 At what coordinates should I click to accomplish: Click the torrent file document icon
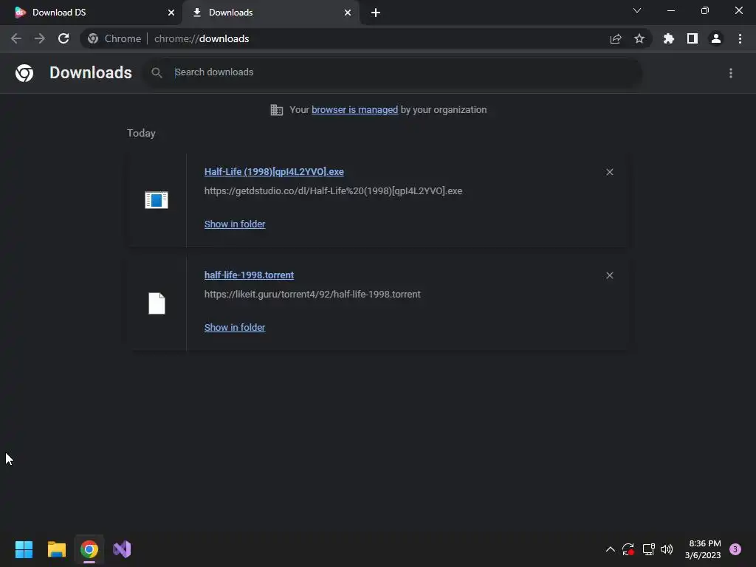click(157, 303)
